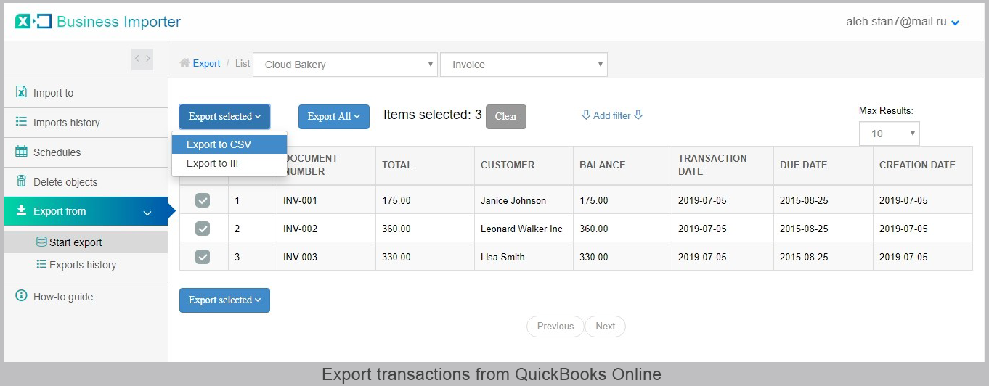
Task: Open the Max Results dropdown
Action: coord(889,134)
